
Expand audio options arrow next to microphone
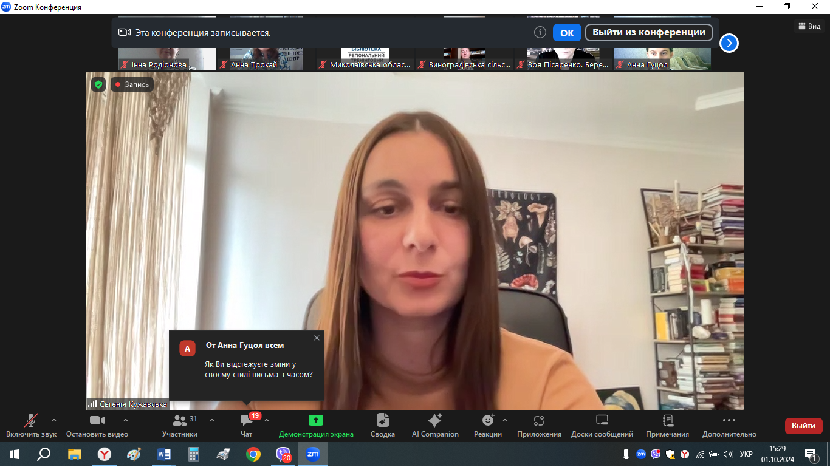54,420
